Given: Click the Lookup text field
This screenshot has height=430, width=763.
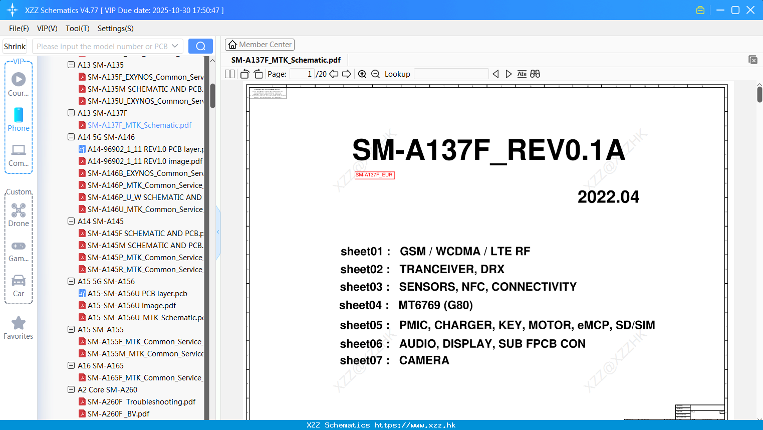Looking at the screenshot, I should click(x=451, y=74).
